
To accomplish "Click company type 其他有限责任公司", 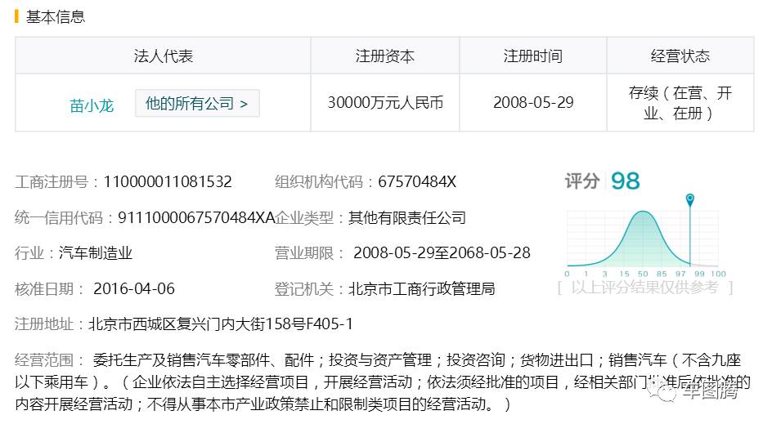I will [x=407, y=217].
